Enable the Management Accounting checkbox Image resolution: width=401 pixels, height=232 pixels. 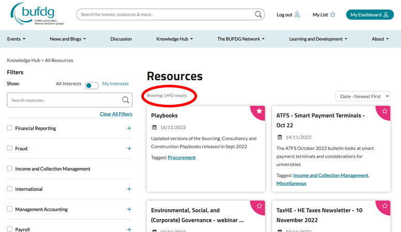coord(10,209)
